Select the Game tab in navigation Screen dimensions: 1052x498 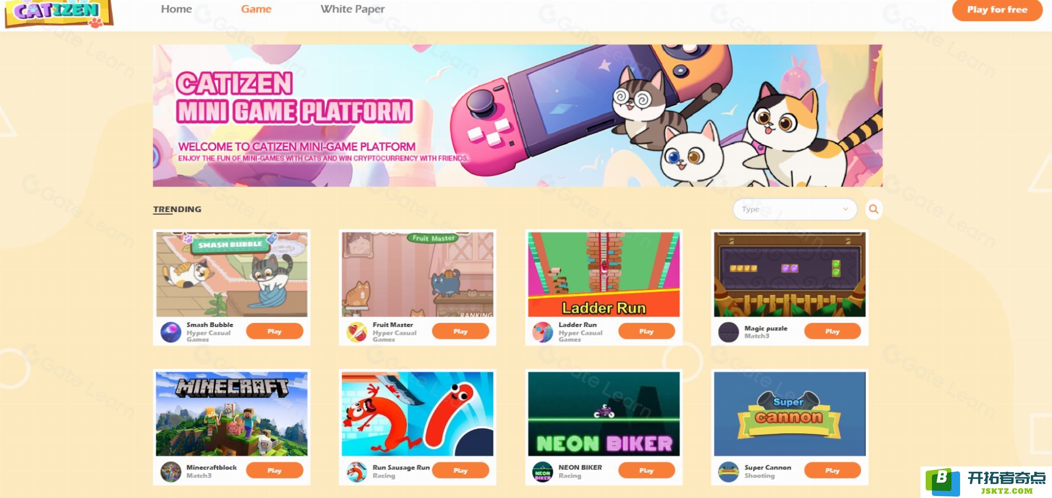pyautogui.click(x=256, y=9)
